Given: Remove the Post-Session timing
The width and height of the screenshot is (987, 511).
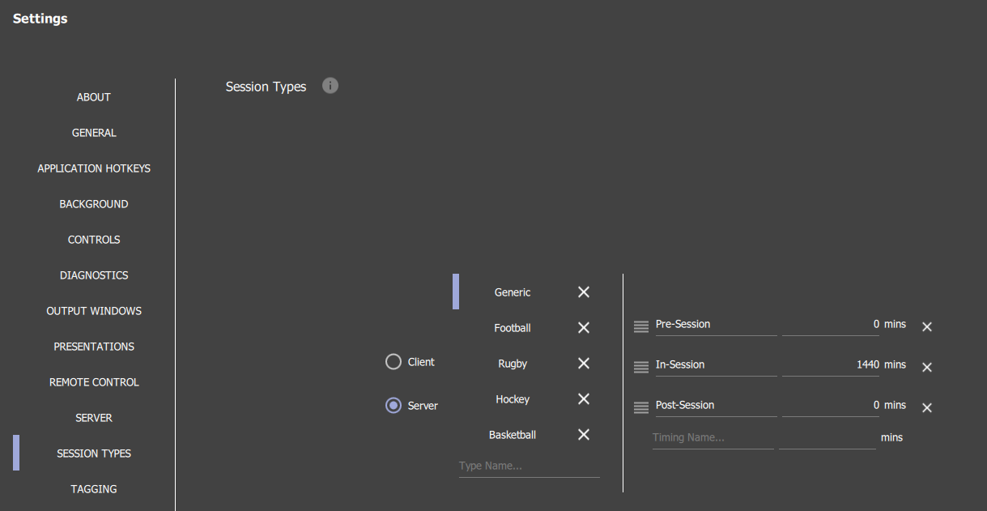Looking at the screenshot, I should tap(928, 407).
